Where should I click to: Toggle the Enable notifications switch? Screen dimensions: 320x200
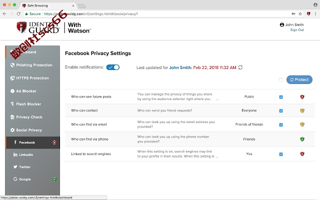click(113, 67)
